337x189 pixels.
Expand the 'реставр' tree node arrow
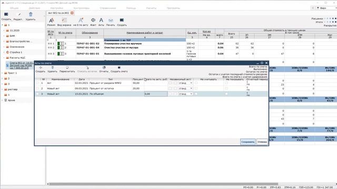pos(2,89)
